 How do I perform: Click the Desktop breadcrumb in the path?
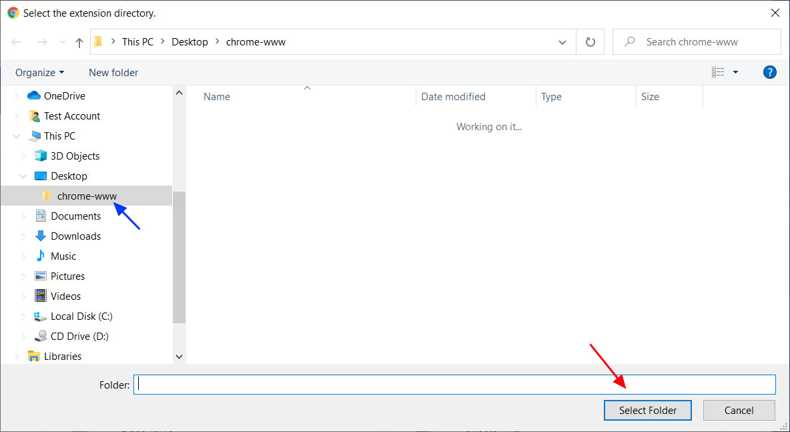pos(189,41)
